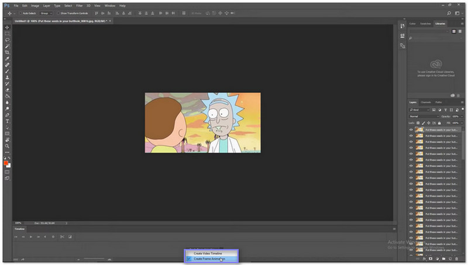Toggle visibility of the second layer
Viewport: 468px width, 265px height.
tap(411, 136)
